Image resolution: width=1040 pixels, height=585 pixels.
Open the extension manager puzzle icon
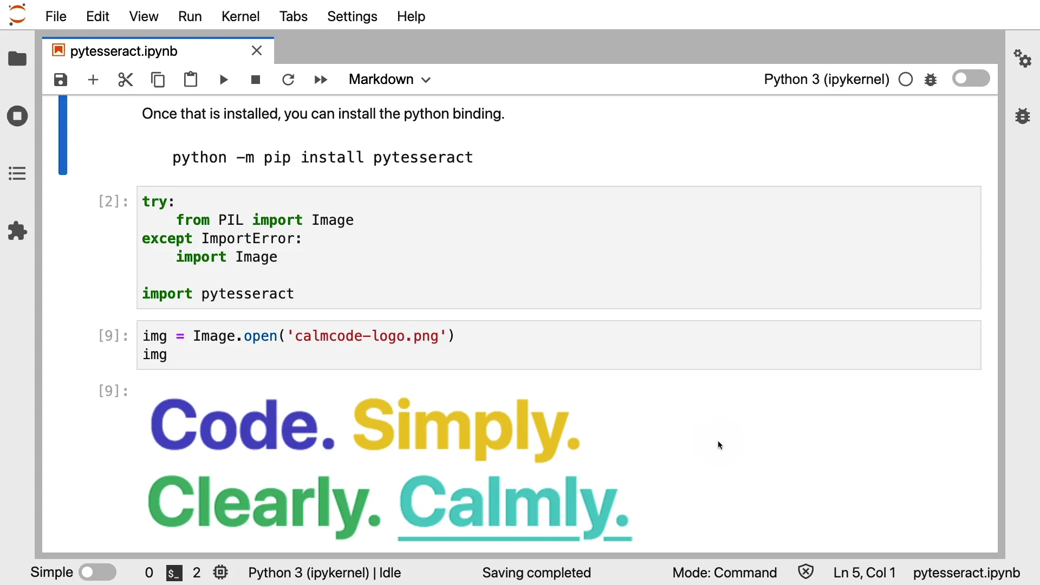18,231
